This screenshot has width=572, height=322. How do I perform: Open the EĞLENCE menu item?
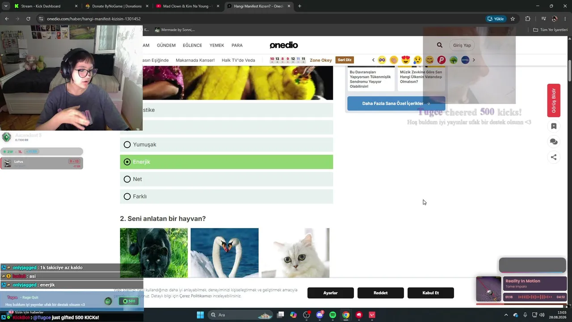pos(192,45)
